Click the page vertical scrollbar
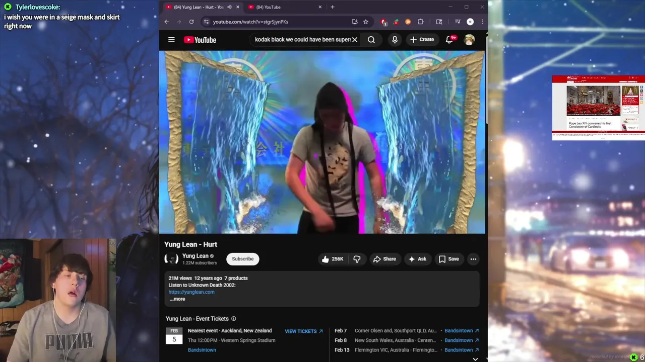Image resolution: width=645 pixels, height=362 pixels. (x=486, y=80)
